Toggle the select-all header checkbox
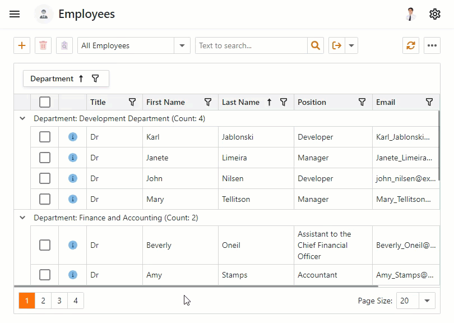This screenshot has height=323, width=454. [x=45, y=102]
